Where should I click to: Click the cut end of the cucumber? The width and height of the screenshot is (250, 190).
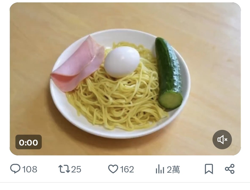click(170, 100)
